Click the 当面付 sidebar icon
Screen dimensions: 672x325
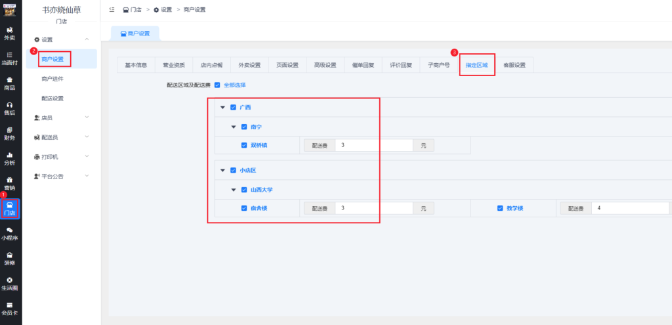click(x=10, y=58)
